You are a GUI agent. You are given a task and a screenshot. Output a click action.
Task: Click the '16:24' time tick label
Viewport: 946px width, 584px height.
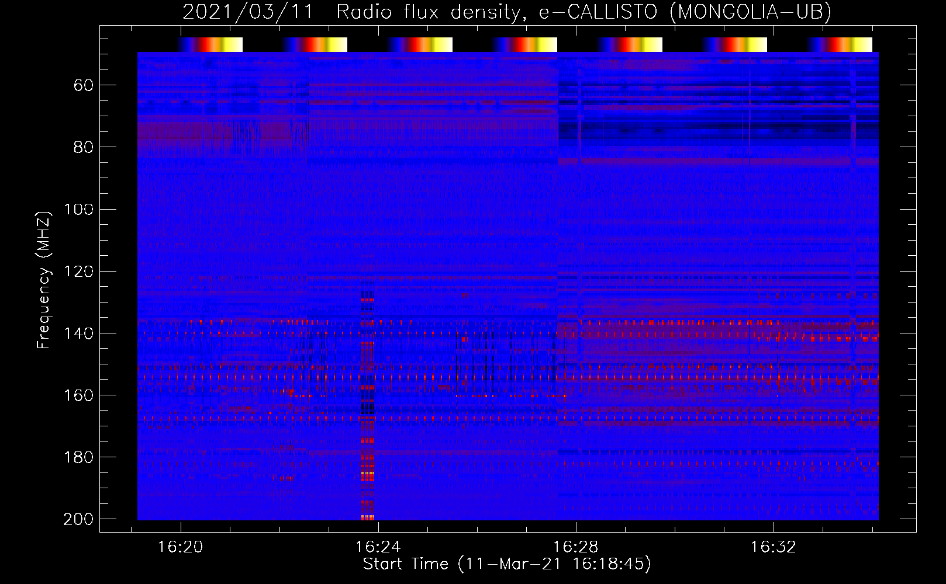pyautogui.click(x=378, y=547)
